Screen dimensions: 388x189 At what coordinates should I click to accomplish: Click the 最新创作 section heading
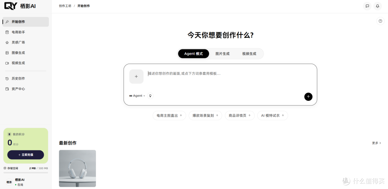pos(68,143)
